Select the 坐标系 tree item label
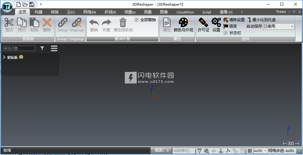The image size is (303, 155). click(12, 57)
